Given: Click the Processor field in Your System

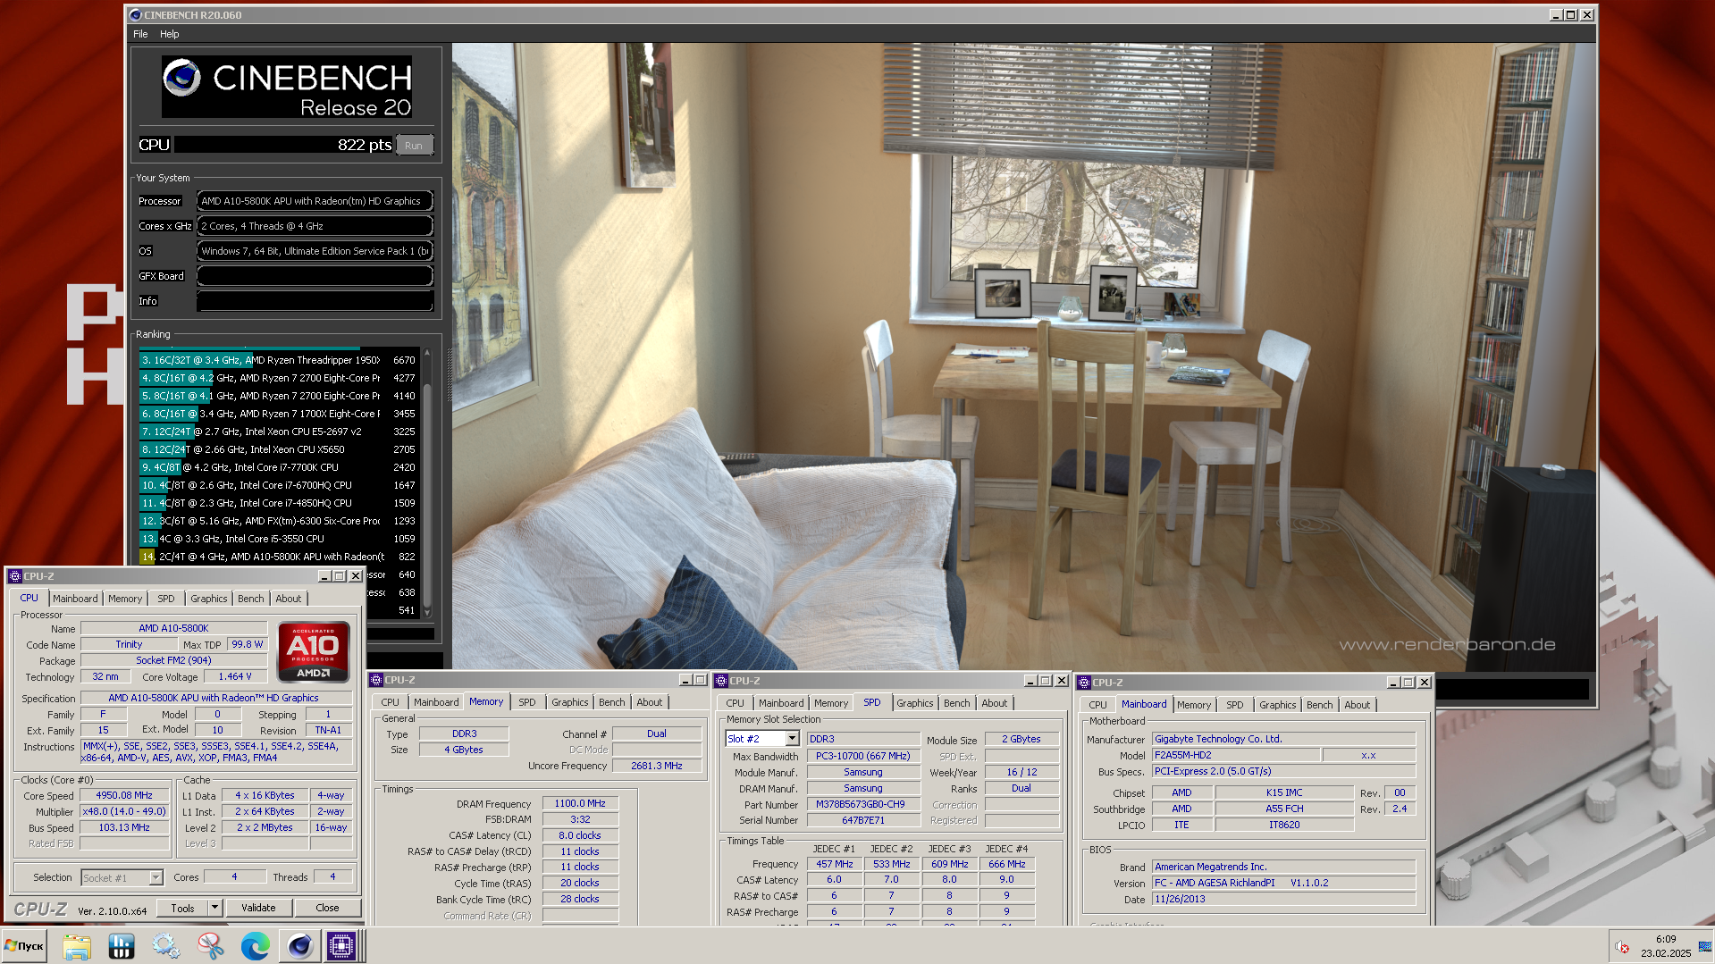Looking at the screenshot, I should (315, 201).
